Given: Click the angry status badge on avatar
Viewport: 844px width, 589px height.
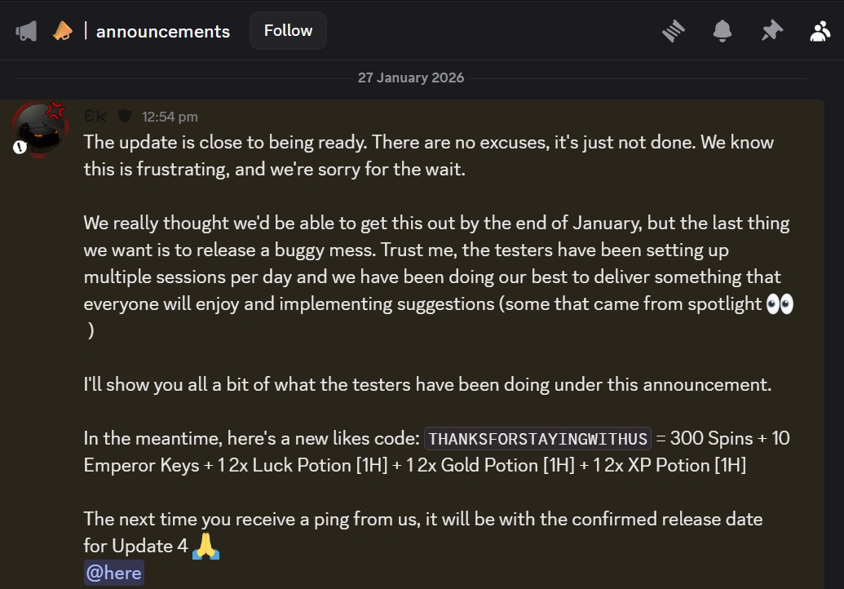Looking at the screenshot, I should pyautogui.click(x=55, y=110).
